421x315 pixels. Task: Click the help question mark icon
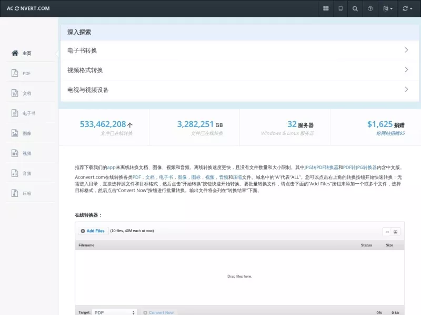[x=370, y=8]
